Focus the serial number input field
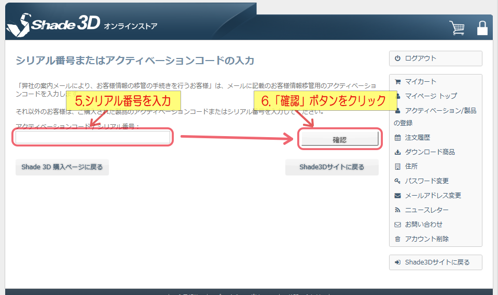This screenshot has width=498, height=295. (93, 137)
